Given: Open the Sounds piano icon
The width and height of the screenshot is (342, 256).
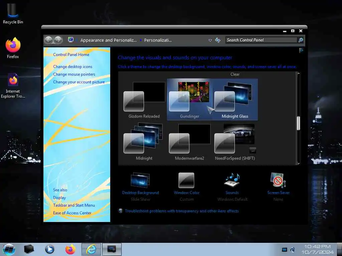Looking at the screenshot, I should coord(232,180).
